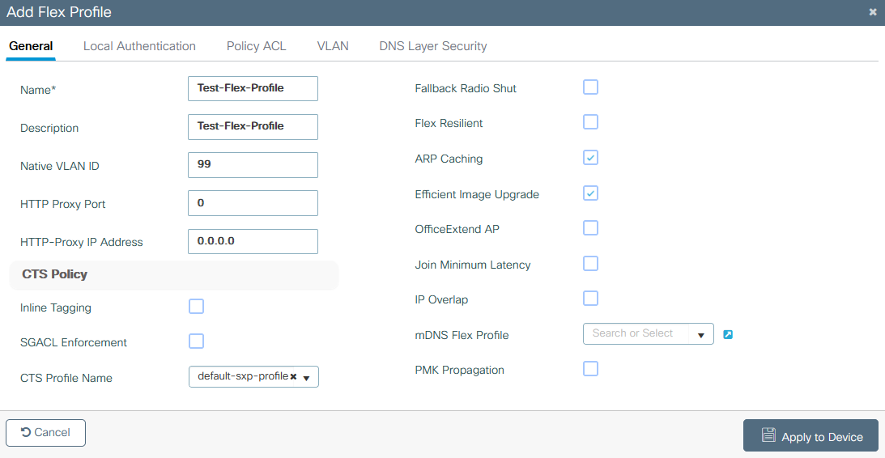Disable Efficient Image Upgrade checkbox
The image size is (885, 458).
click(591, 193)
